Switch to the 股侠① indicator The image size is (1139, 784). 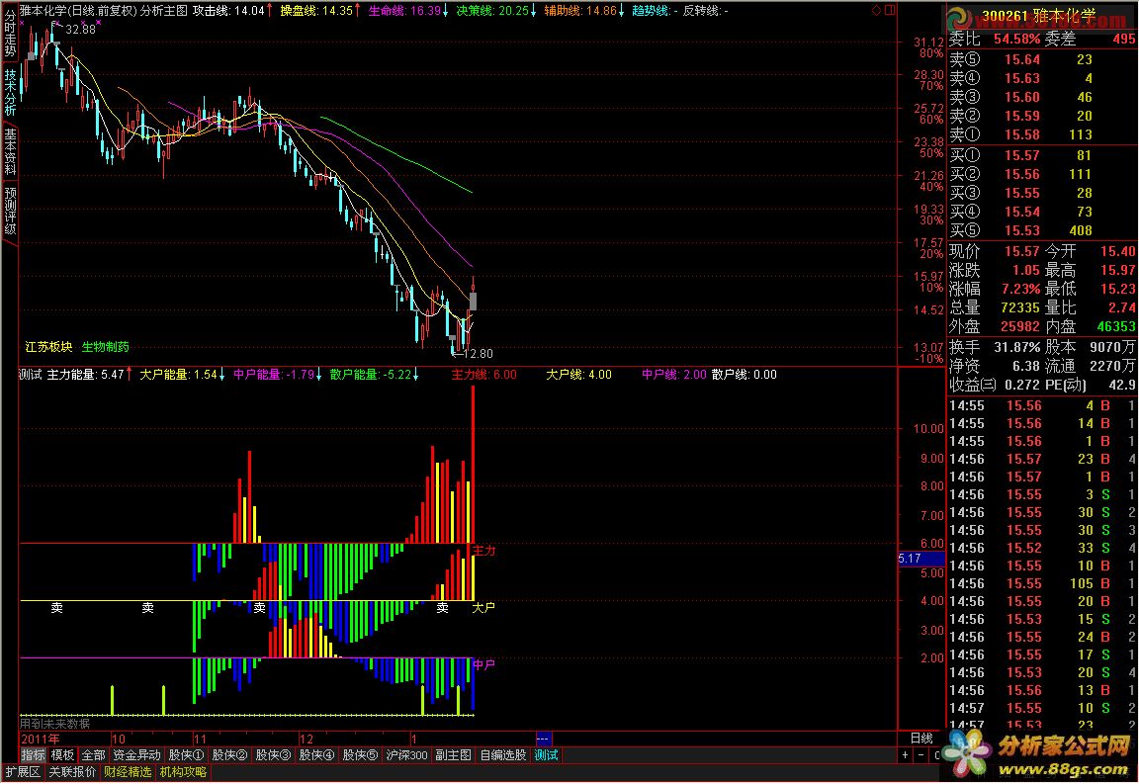coord(186,755)
